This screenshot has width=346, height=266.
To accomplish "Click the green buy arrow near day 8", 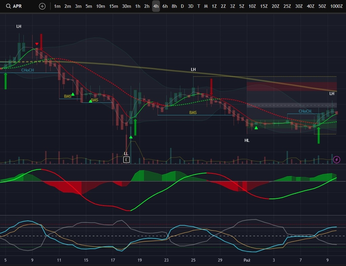I will 318,135.
